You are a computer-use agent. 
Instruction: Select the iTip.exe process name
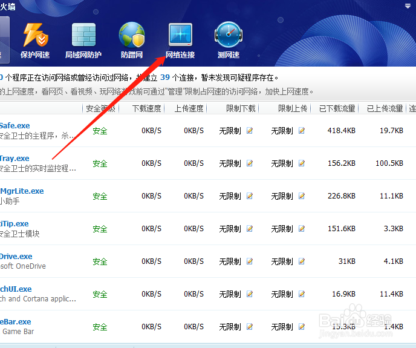(x=15, y=224)
